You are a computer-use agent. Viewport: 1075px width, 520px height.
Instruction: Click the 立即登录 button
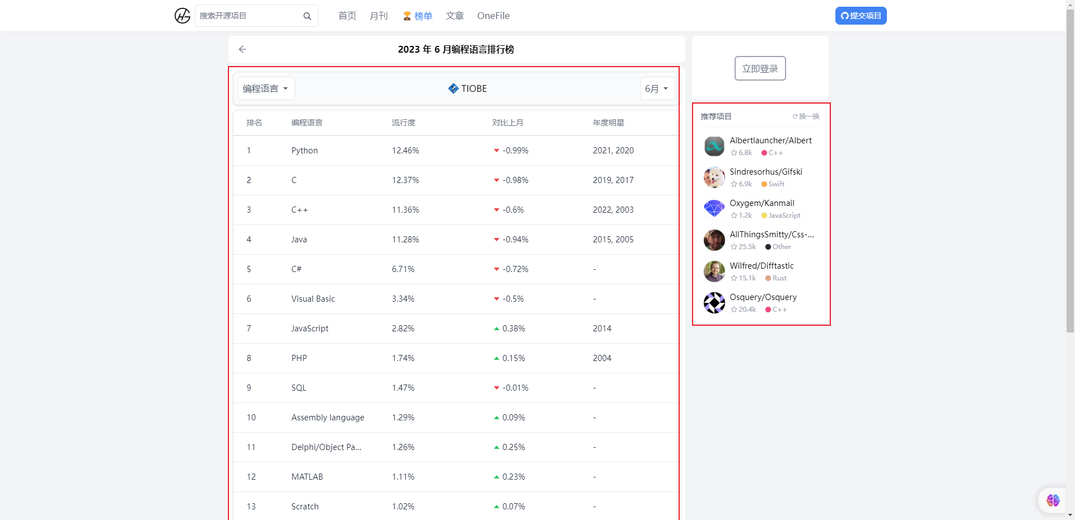[x=760, y=68]
